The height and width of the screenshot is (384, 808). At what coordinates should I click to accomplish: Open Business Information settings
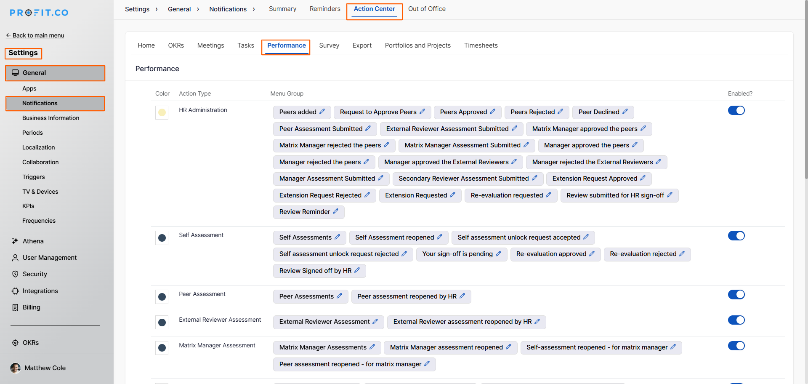point(50,118)
